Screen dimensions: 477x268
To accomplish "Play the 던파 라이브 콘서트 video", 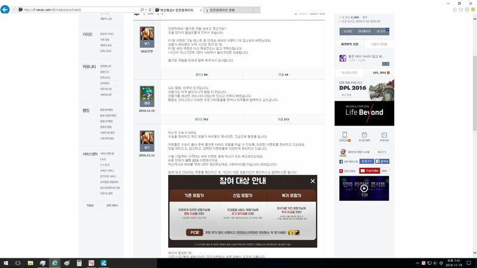I will [364, 188].
